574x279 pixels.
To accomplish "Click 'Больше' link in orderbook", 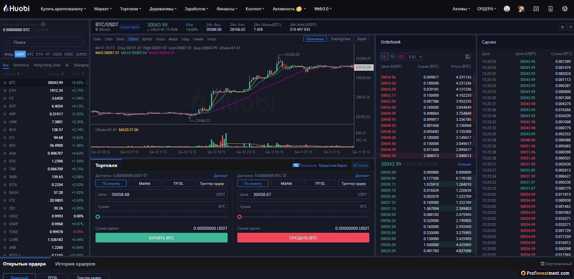I will (x=464, y=164).
